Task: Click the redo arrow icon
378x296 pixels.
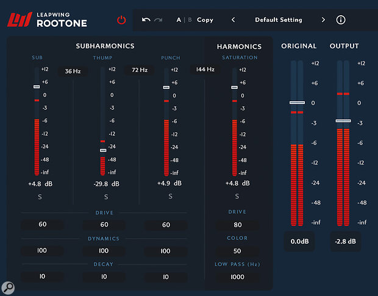Action: click(x=159, y=20)
